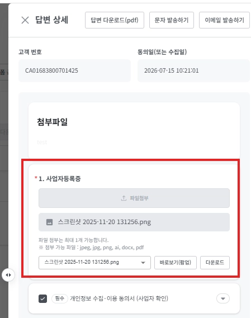
Task: Toggle the 개인정보 수집·이용 동의서 checkbox
Action: (42, 298)
